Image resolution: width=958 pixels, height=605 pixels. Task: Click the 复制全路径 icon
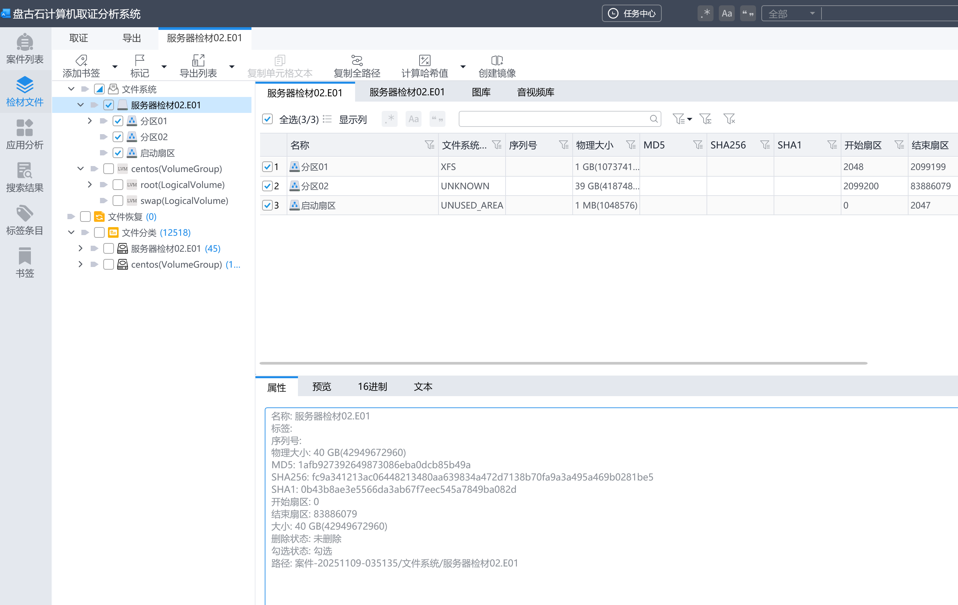click(x=357, y=60)
